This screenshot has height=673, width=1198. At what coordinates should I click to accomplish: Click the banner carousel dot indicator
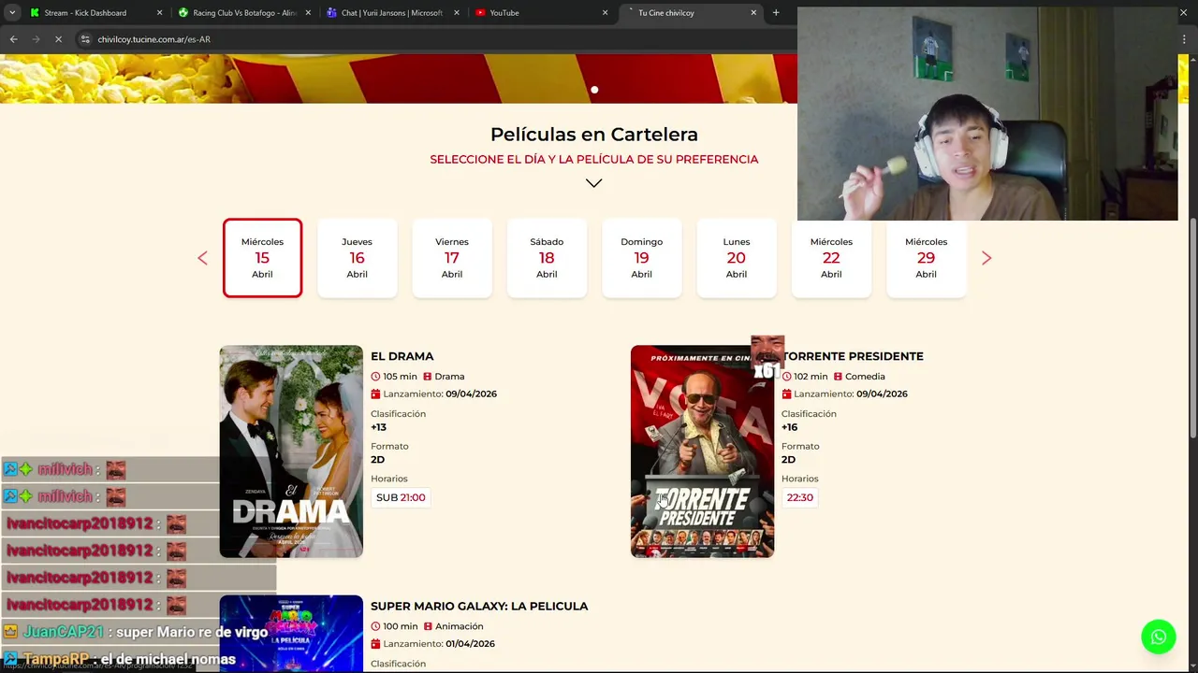tap(594, 90)
